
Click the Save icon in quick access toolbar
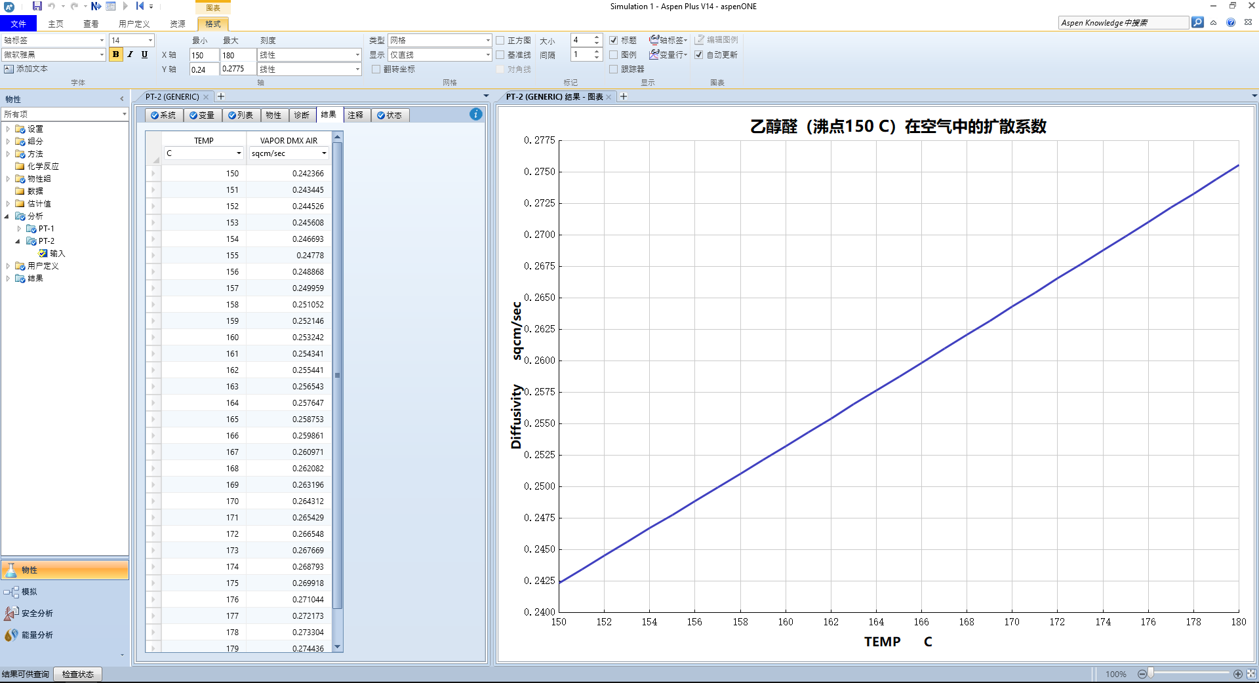click(x=37, y=6)
